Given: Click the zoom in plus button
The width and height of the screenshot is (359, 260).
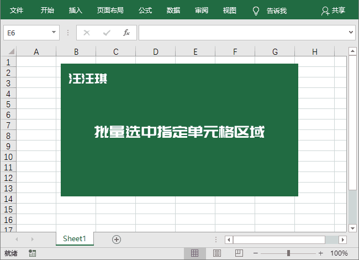Looking at the screenshot, I should click(320, 253).
